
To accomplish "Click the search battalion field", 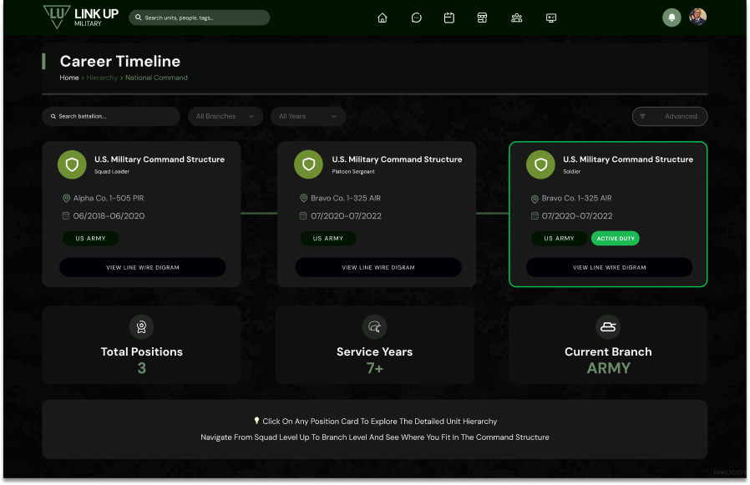I will [111, 117].
